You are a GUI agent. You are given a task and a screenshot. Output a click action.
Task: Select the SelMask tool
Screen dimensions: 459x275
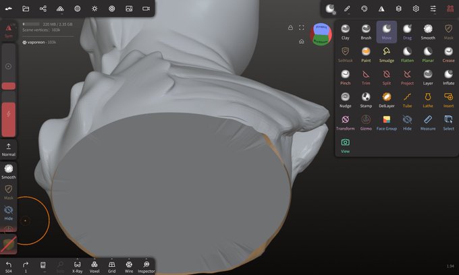coord(345,55)
